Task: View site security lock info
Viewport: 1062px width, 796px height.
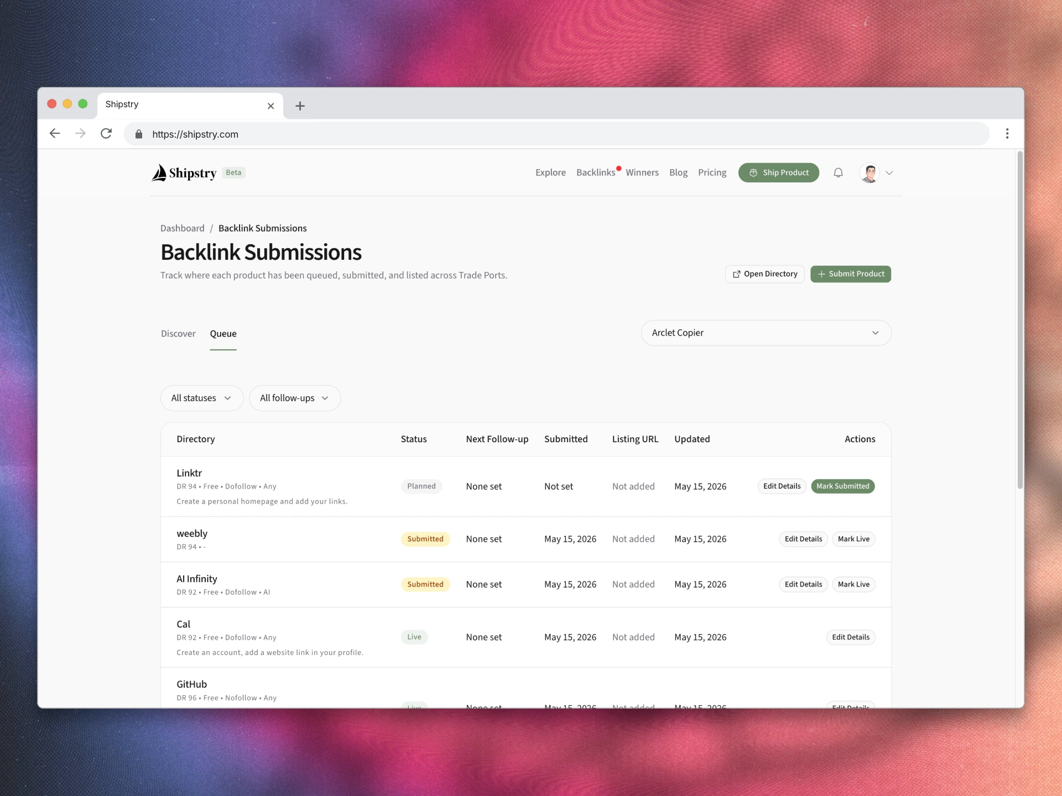Action: click(139, 134)
